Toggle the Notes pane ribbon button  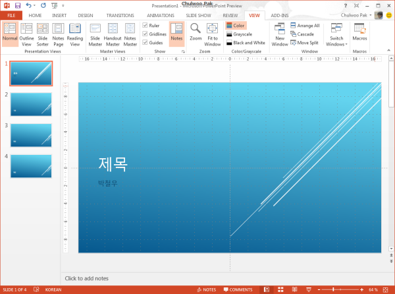click(176, 34)
